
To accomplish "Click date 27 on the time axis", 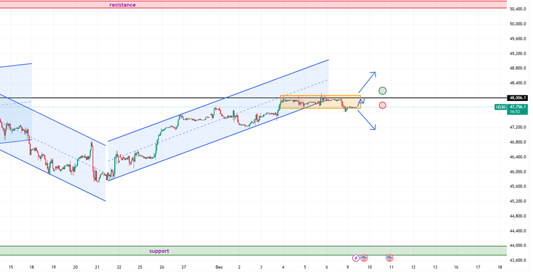I will coord(184,266).
